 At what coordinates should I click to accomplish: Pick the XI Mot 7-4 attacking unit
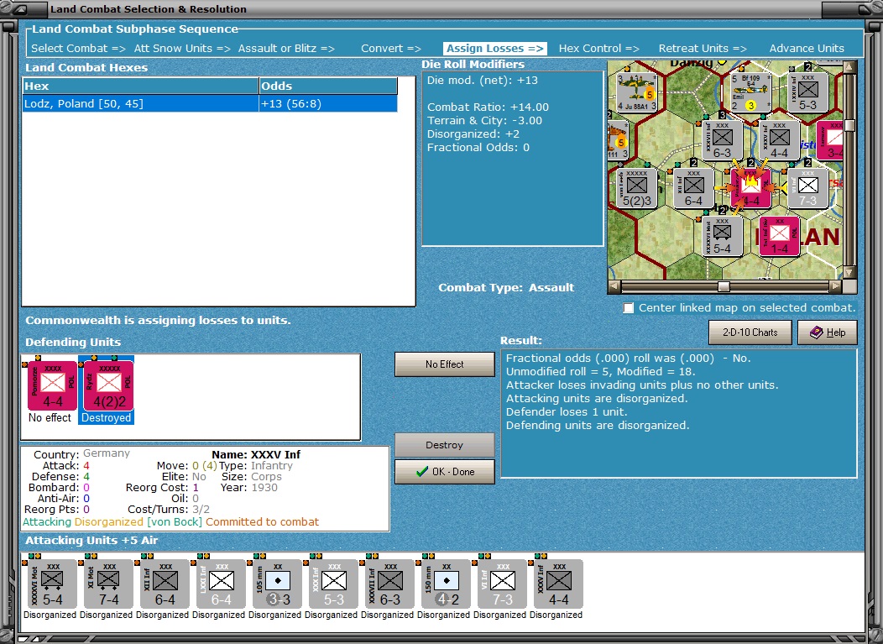pyautogui.click(x=108, y=584)
